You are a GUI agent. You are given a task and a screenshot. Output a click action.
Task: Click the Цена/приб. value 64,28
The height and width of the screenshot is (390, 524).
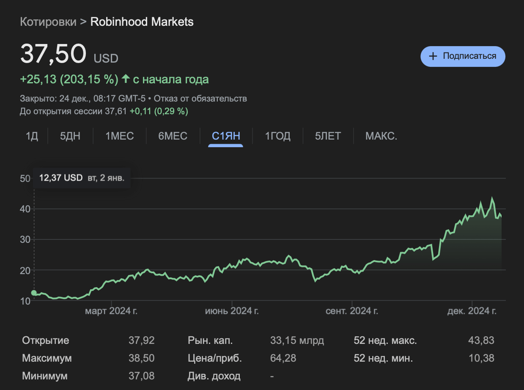click(x=283, y=358)
